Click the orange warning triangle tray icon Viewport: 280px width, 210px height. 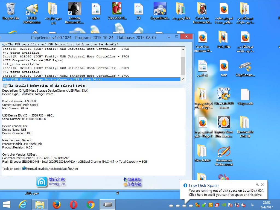(197, 205)
